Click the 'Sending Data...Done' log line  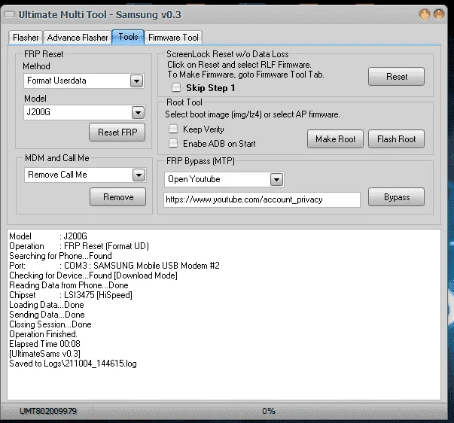[x=47, y=315]
